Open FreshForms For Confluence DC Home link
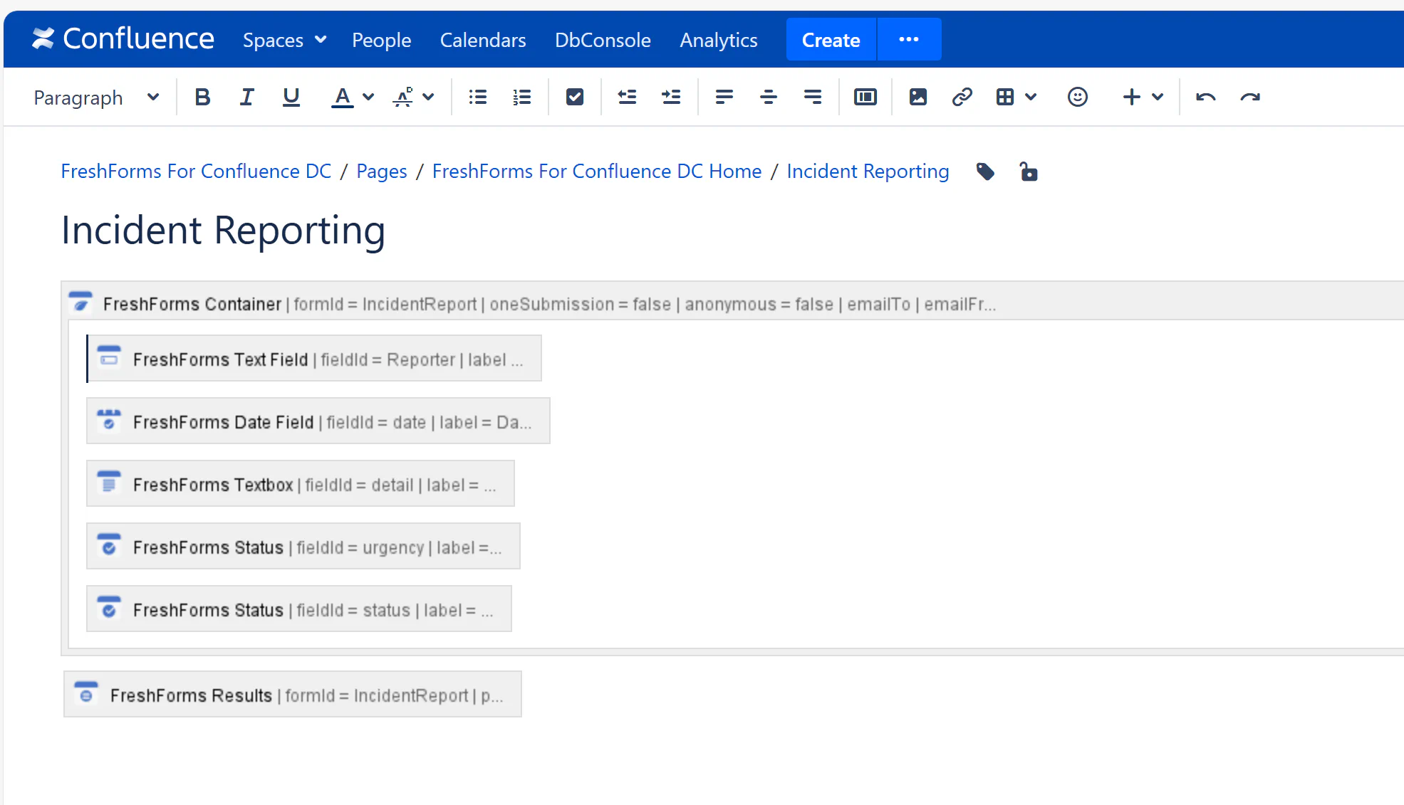 click(596, 172)
